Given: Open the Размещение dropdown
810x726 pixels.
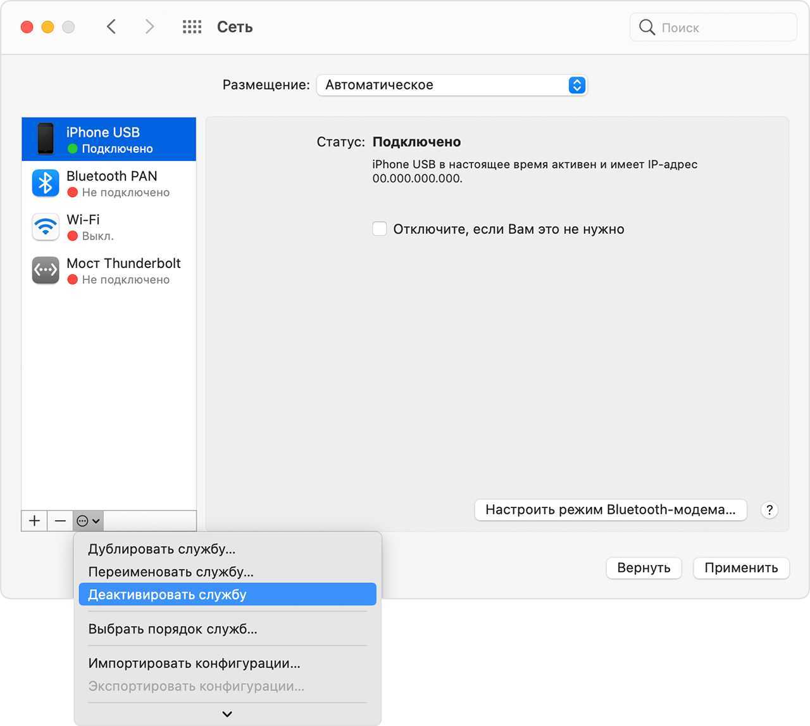Looking at the screenshot, I should click(x=452, y=85).
